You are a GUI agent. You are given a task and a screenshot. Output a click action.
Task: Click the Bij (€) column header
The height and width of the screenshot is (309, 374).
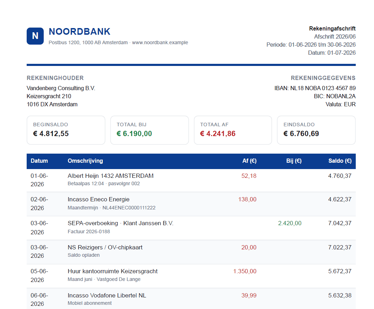click(294, 161)
